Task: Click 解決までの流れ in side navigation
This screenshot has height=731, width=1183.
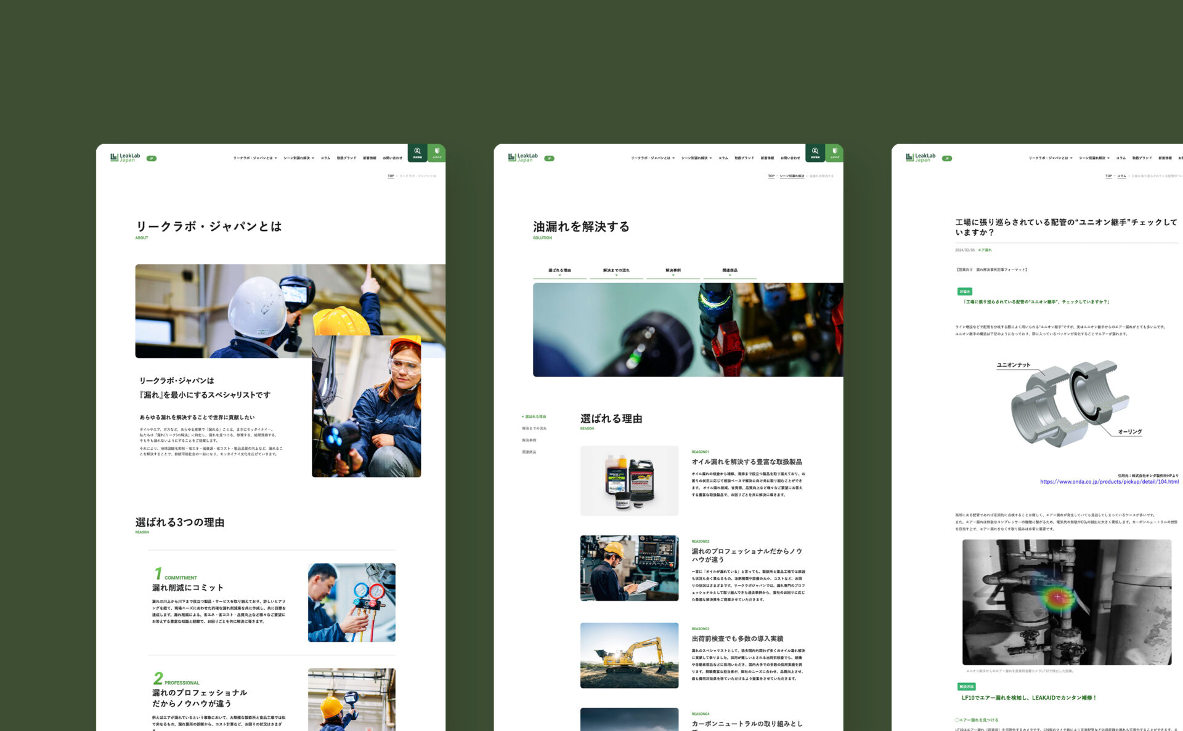Action: (x=534, y=428)
